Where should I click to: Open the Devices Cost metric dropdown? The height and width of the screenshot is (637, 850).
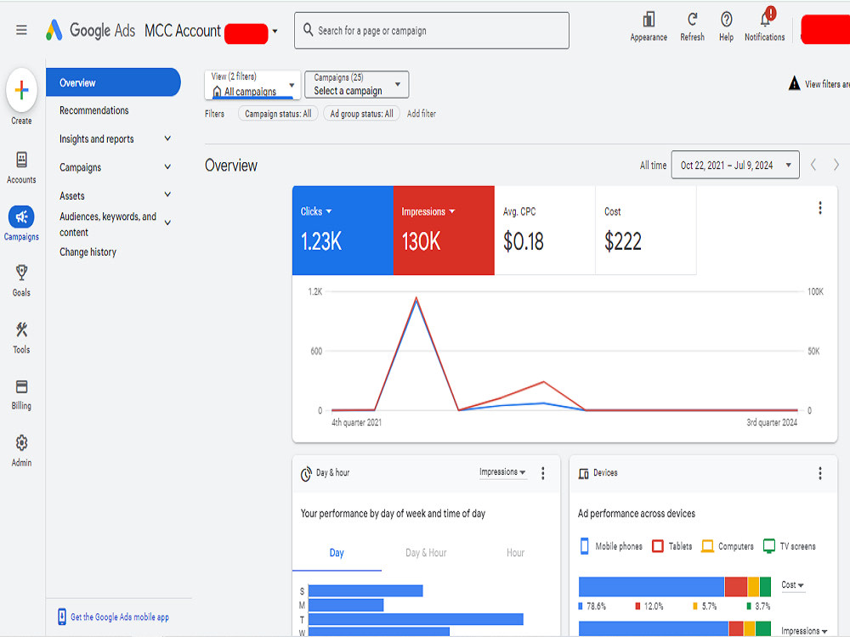point(792,585)
